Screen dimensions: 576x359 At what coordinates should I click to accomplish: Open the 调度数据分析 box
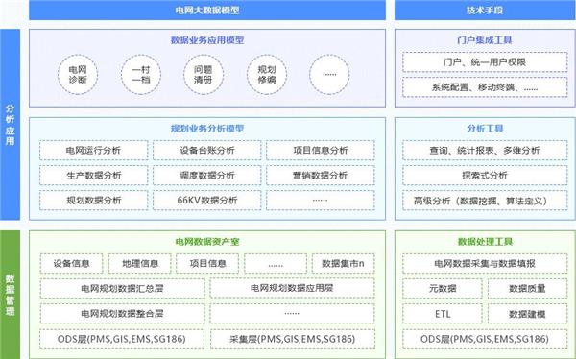(x=207, y=176)
